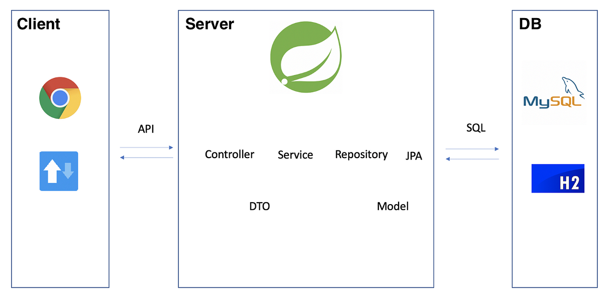This screenshot has width=603, height=297.
Task: Select the JPA label
Action: [x=414, y=156]
